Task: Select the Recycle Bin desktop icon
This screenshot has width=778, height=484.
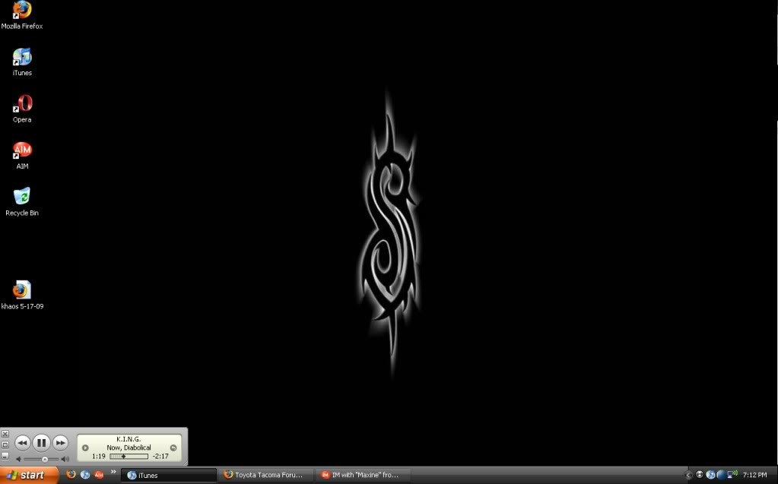Action: tap(22, 196)
